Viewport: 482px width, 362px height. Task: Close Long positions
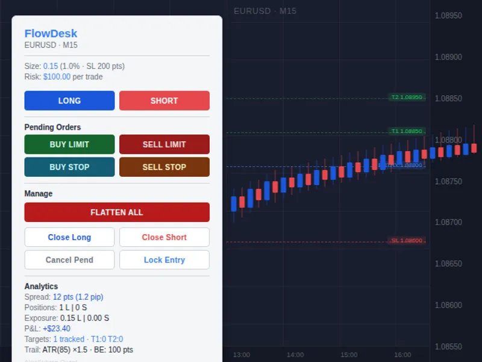click(x=69, y=237)
